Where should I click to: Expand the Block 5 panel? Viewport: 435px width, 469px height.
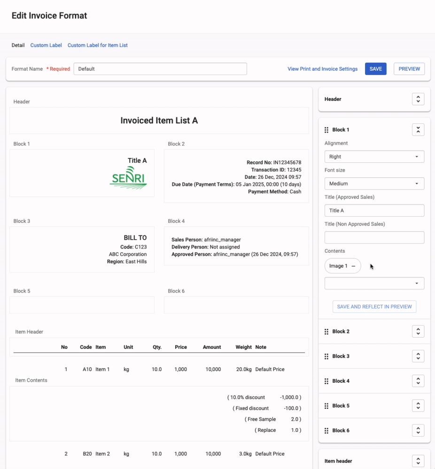pos(418,406)
